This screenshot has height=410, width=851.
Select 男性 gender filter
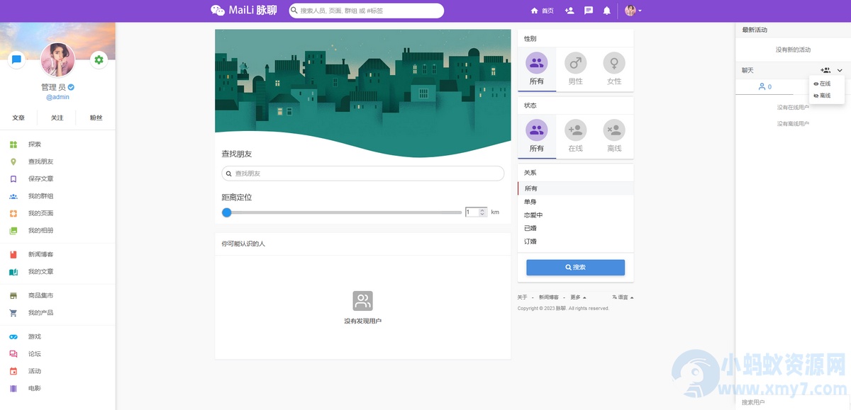(576, 69)
